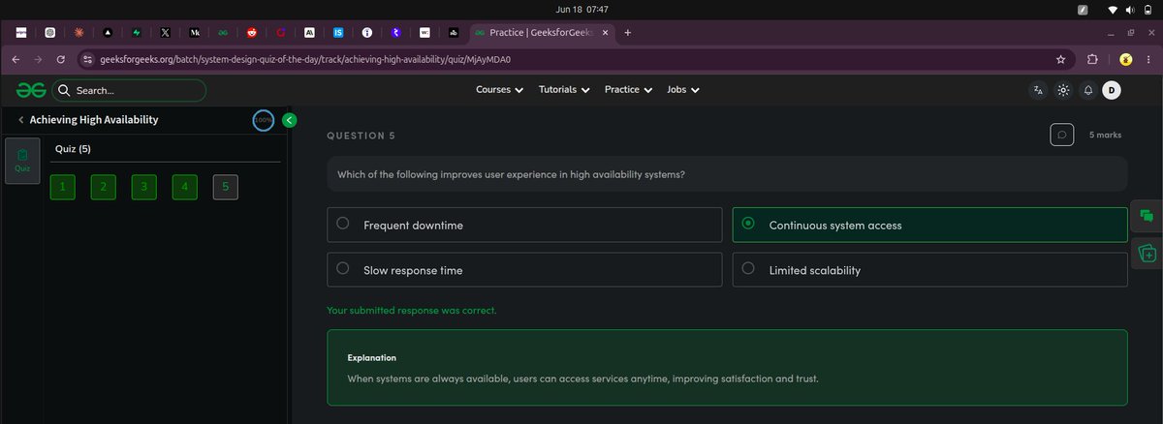The width and height of the screenshot is (1163, 424).
Task: Click the pen indicator in top bar
Action: pyautogui.click(x=1084, y=10)
